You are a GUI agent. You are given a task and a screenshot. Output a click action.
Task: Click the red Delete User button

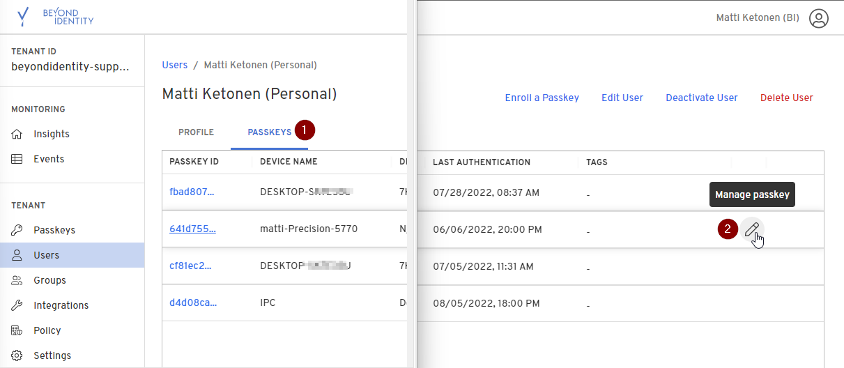tap(786, 98)
